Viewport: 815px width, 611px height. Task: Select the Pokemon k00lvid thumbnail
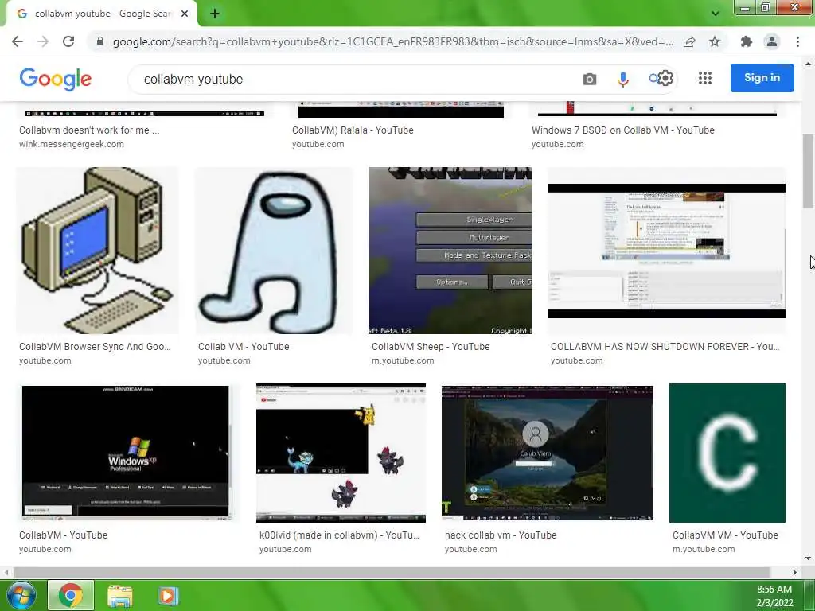click(341, 453)
